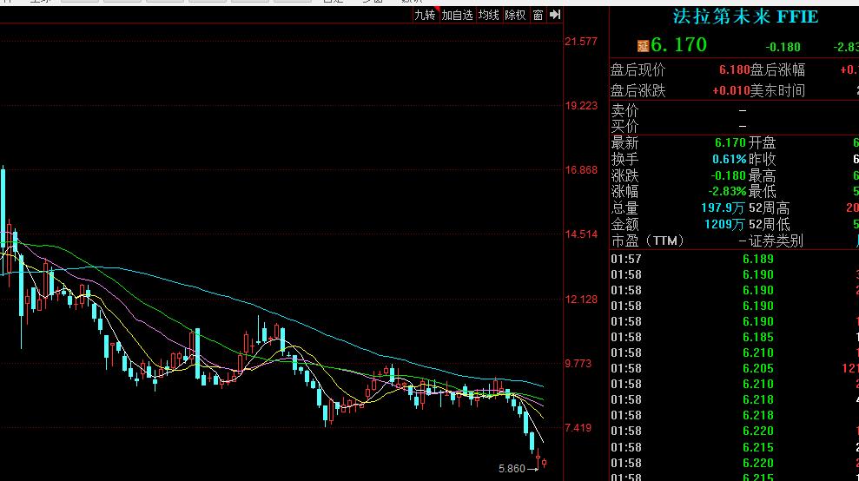Toggle the 九转 indicator
This screenshot has width=859, height=481.
425,15
